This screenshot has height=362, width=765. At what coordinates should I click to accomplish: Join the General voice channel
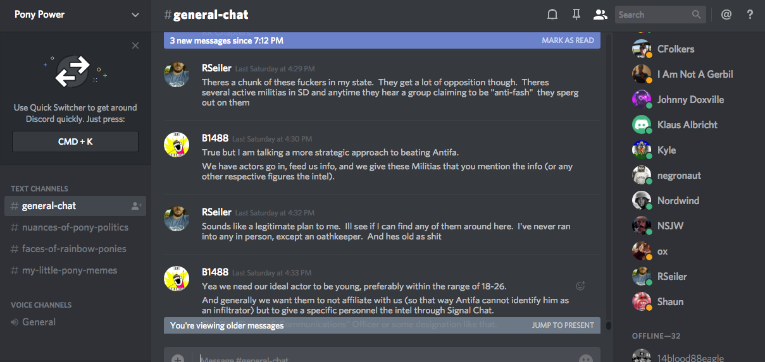[39, 322]
